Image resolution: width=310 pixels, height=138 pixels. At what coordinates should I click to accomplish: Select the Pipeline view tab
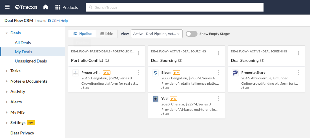[83, 34]
